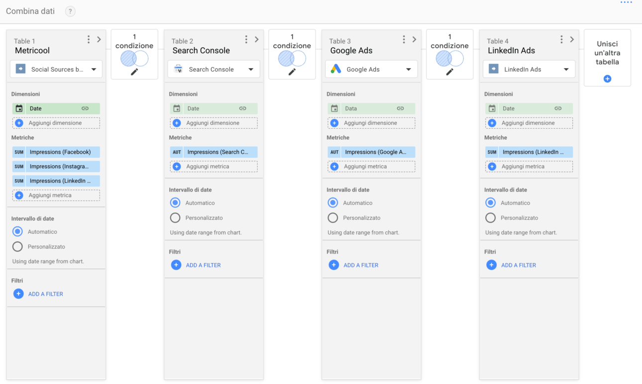Screen dimensions: 642x384
Task: Open LinkedIn Ads data source dropdown
Action: click(x=530, y=69)
